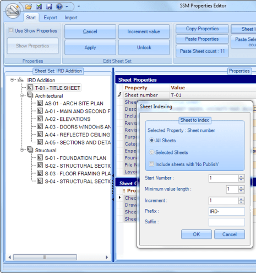Image resolution: width=256 pixels, height=273 pixels.
Task: Click the Start Number input field
Action: pyautogui.click(x=224, y=178)
